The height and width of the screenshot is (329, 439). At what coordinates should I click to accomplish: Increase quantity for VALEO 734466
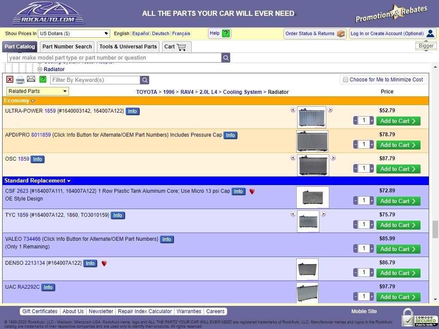pos(372,249)
